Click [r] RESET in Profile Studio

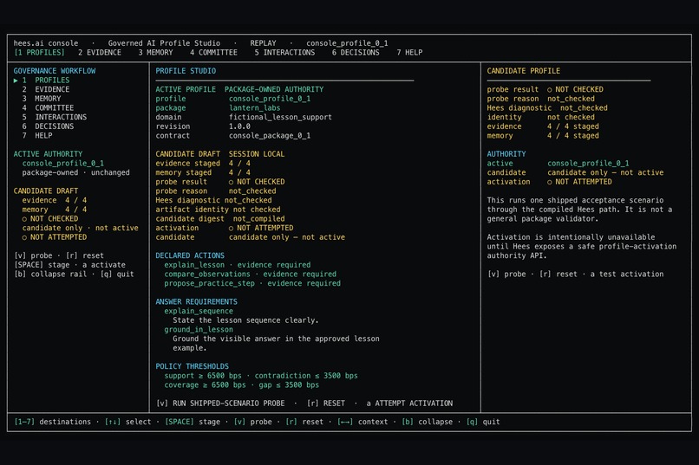coord(326,404)
